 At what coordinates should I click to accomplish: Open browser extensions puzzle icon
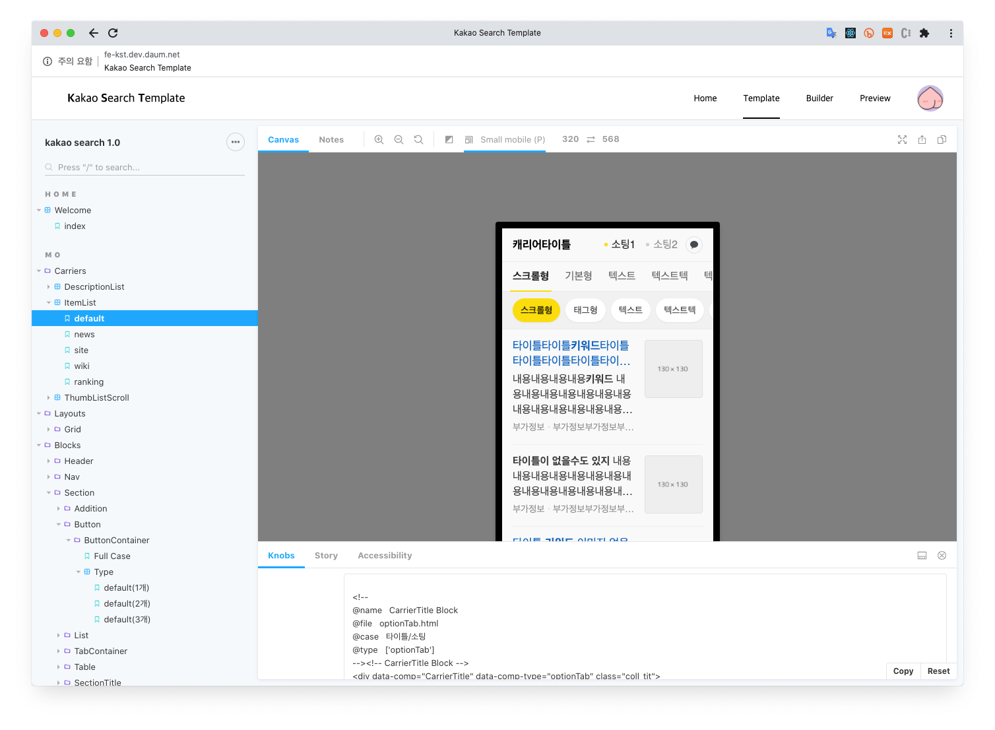point(924,33)
